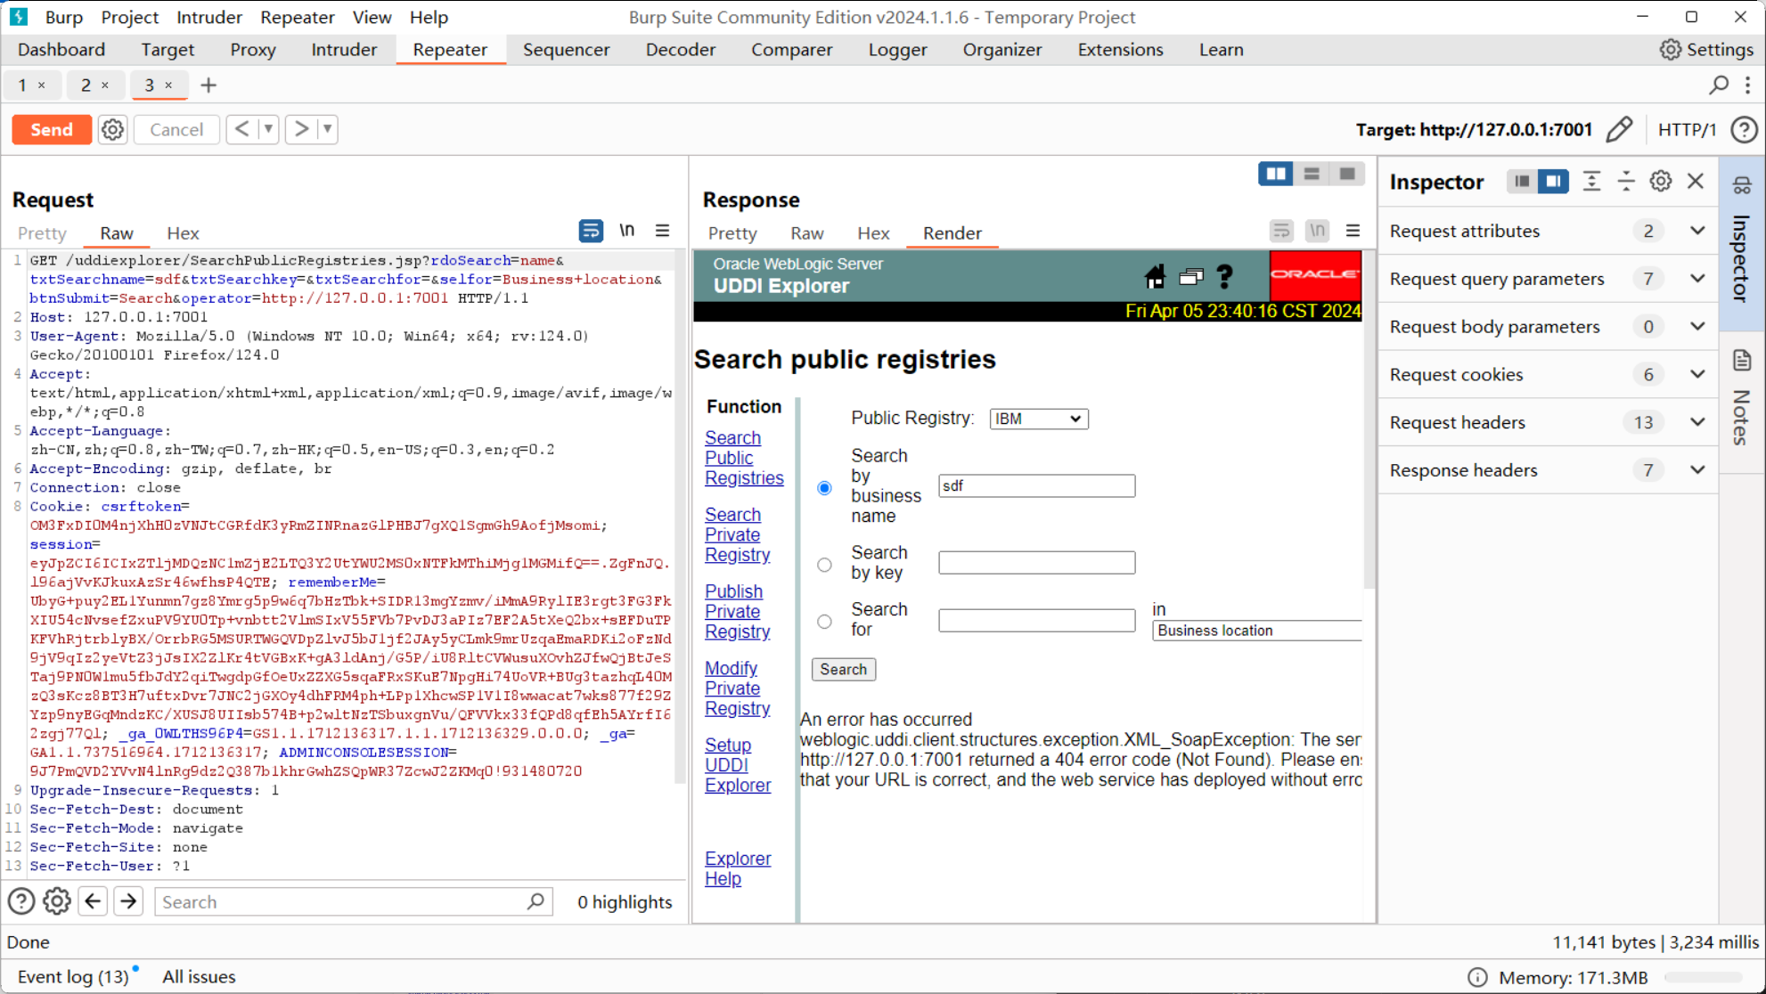Click the memory usage progress bar
The width and height of the screenshot is (1766, 994).
pyautogui.click(x=1704, y=977)
